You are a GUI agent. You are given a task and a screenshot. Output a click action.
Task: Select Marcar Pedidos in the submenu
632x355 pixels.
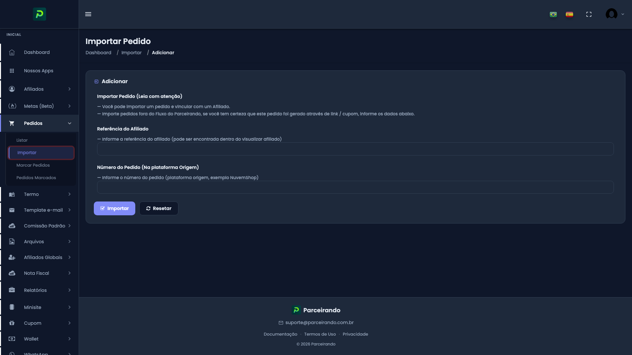(33, 165)
